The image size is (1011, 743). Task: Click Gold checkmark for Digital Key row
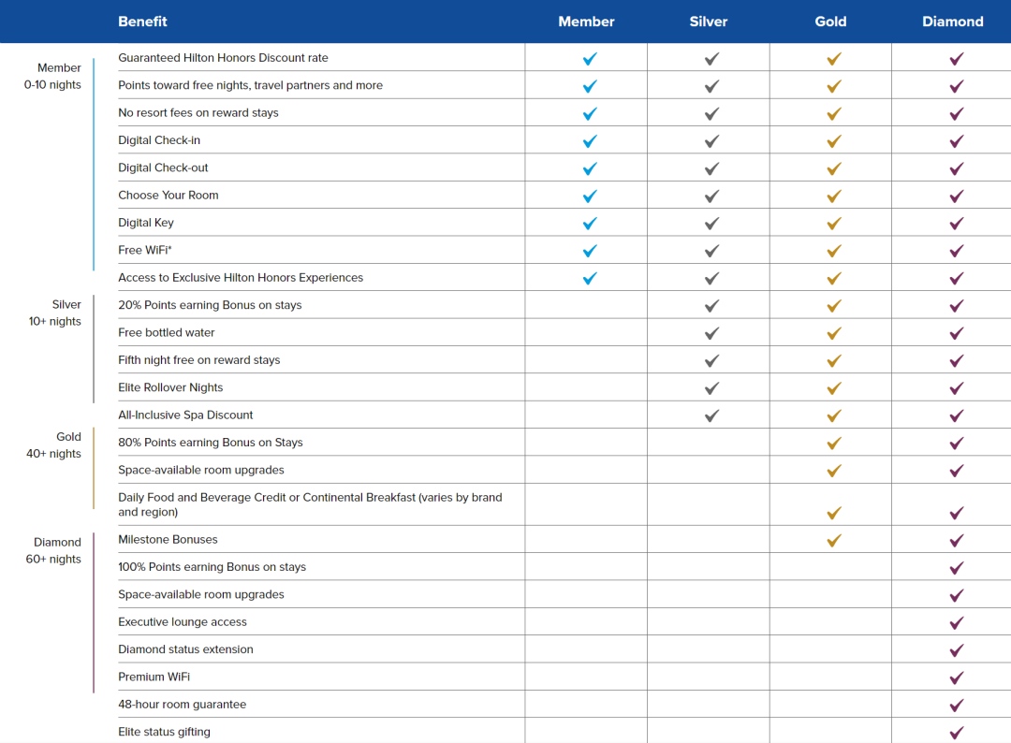834,224
